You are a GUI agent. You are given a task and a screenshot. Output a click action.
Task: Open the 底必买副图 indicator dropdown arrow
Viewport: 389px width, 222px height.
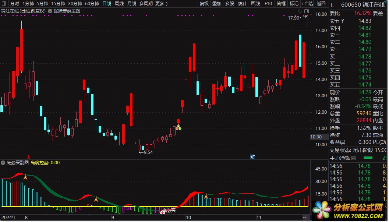point(3,163)
